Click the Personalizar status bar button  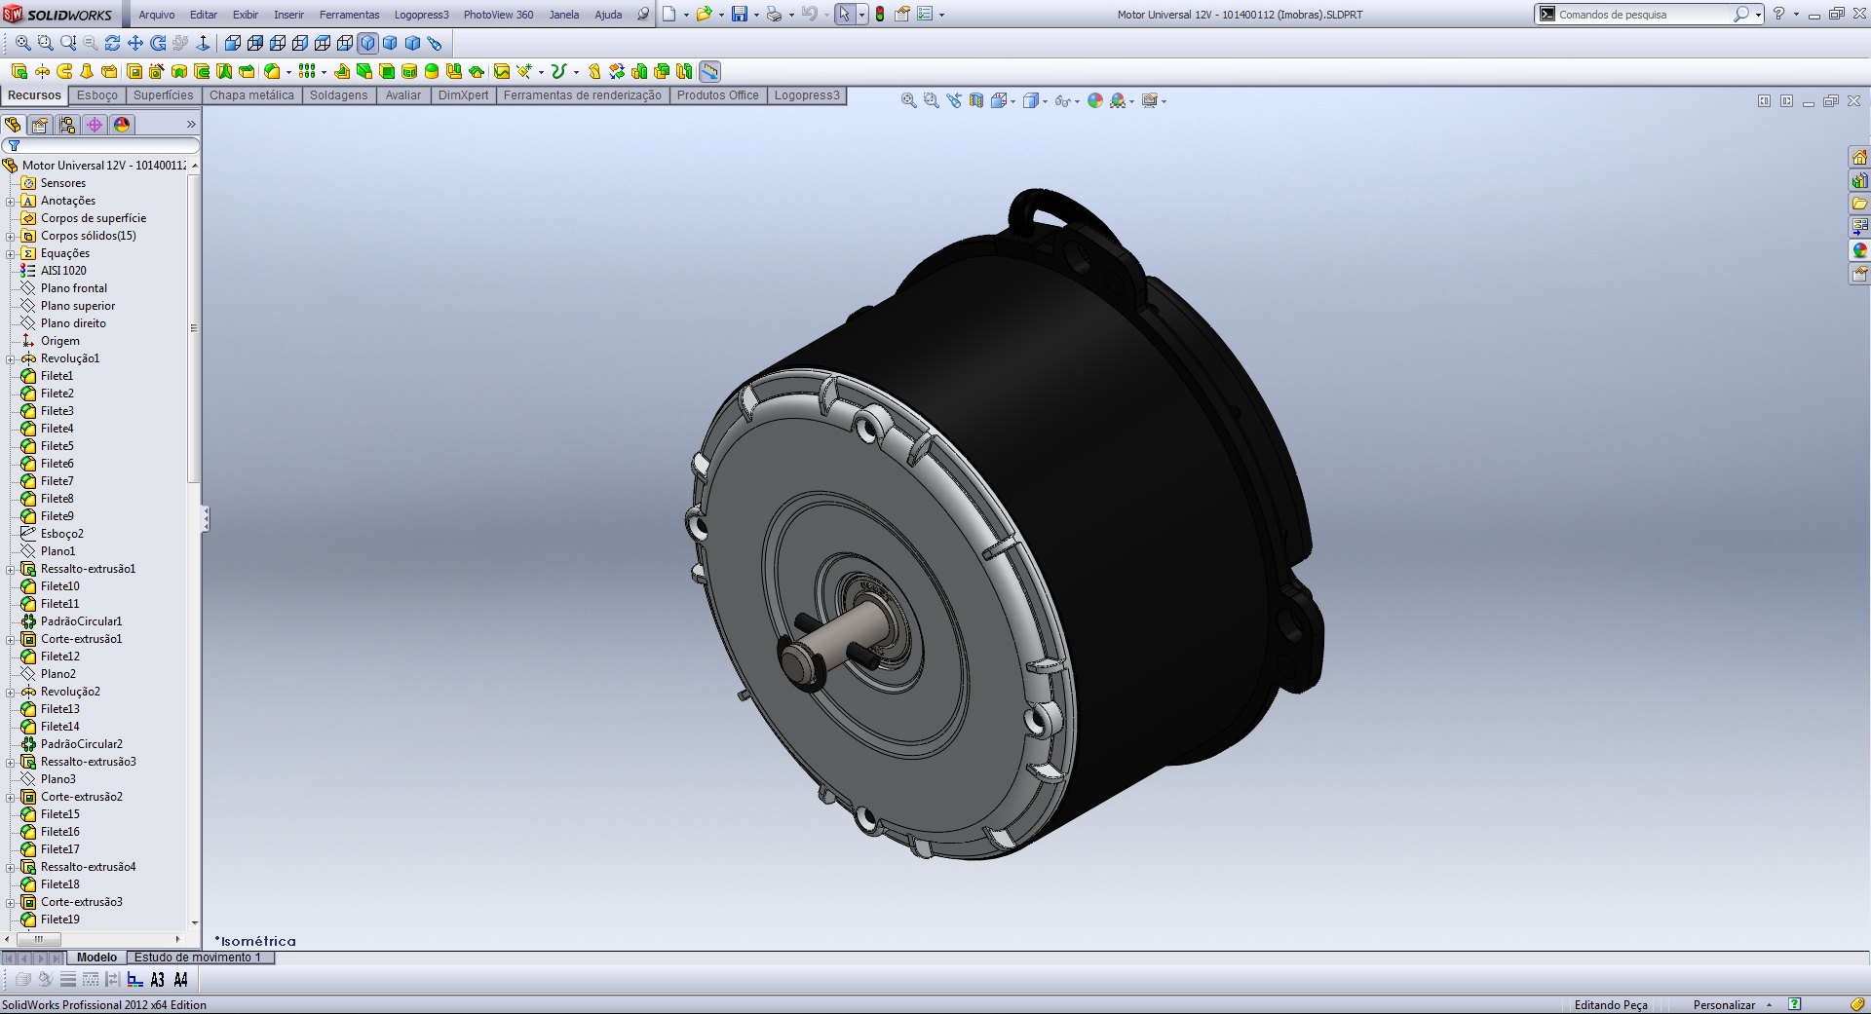pos(1724,1005)
